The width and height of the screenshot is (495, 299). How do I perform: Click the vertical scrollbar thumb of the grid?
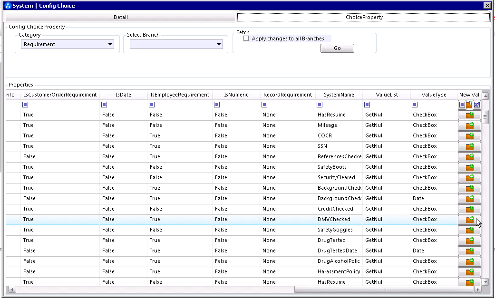(x=485, y=117)
